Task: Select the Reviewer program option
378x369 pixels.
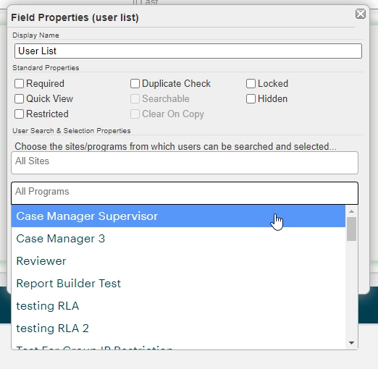Action: (x=178, y=261)
